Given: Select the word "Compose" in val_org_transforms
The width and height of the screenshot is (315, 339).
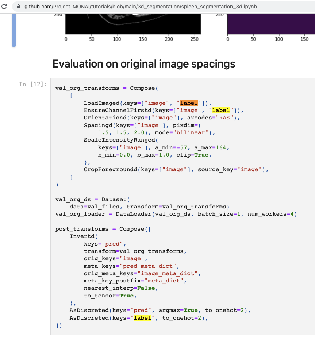Looking at the screenshot, I should click(142, 88).
